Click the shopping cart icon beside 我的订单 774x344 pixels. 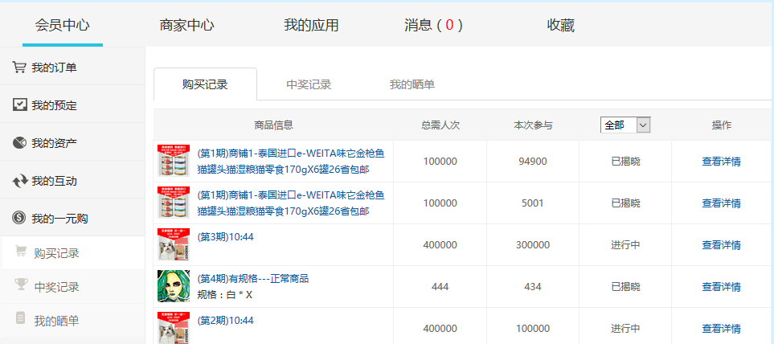coord(19,68)
